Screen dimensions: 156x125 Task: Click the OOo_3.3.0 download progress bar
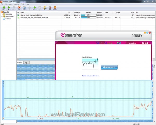coord(89,17)
